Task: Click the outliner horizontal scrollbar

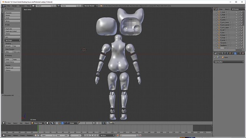Action: [224, 50]
